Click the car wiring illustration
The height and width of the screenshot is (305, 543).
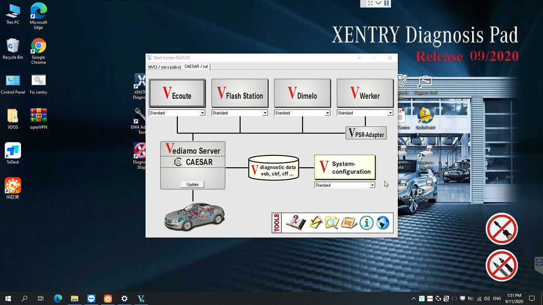tap(194, 217)
